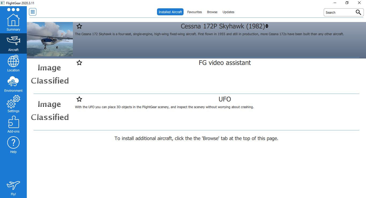Click the UFO placeholder image

tap(50, 111)
